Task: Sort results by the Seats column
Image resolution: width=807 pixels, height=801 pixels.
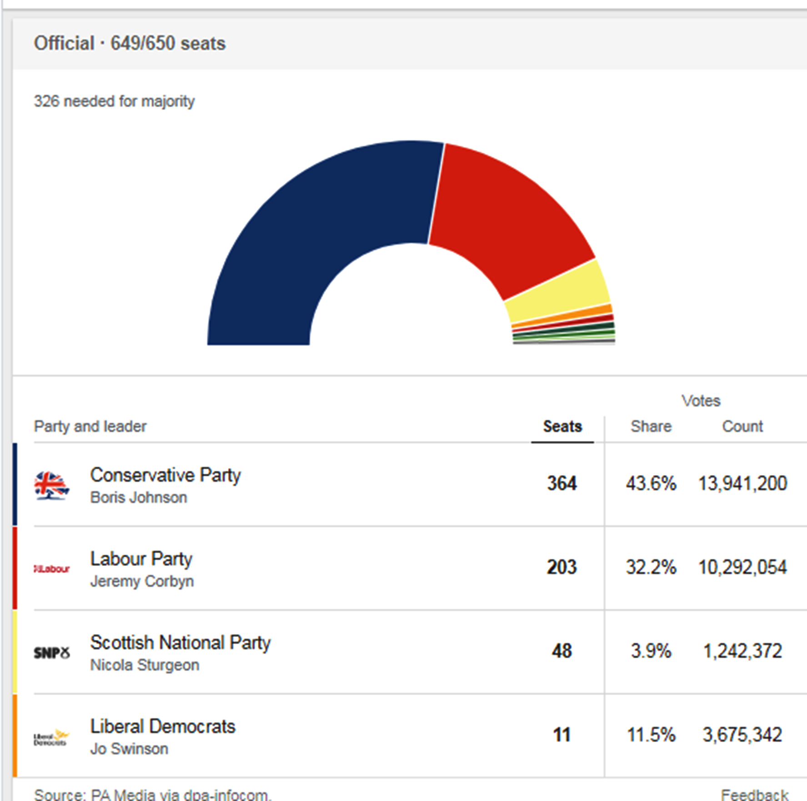Action: (562, 426)
